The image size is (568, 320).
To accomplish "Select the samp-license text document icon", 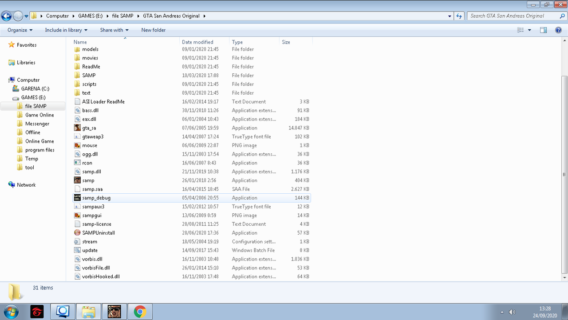I will pyautogui.click(x=77, y=224).
